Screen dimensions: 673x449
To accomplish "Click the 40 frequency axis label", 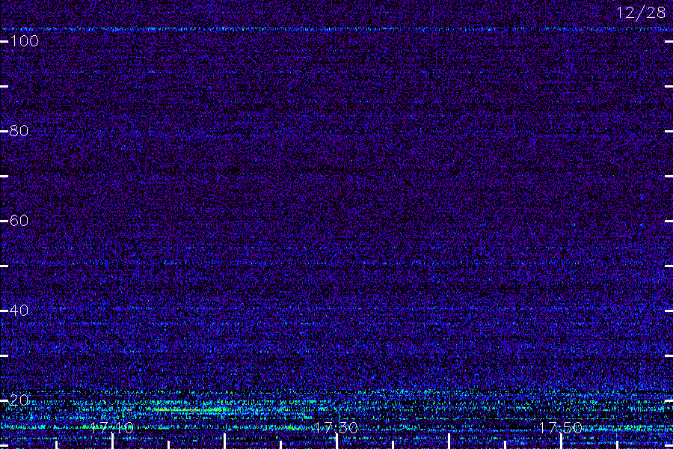I will [x=19, y=311].
